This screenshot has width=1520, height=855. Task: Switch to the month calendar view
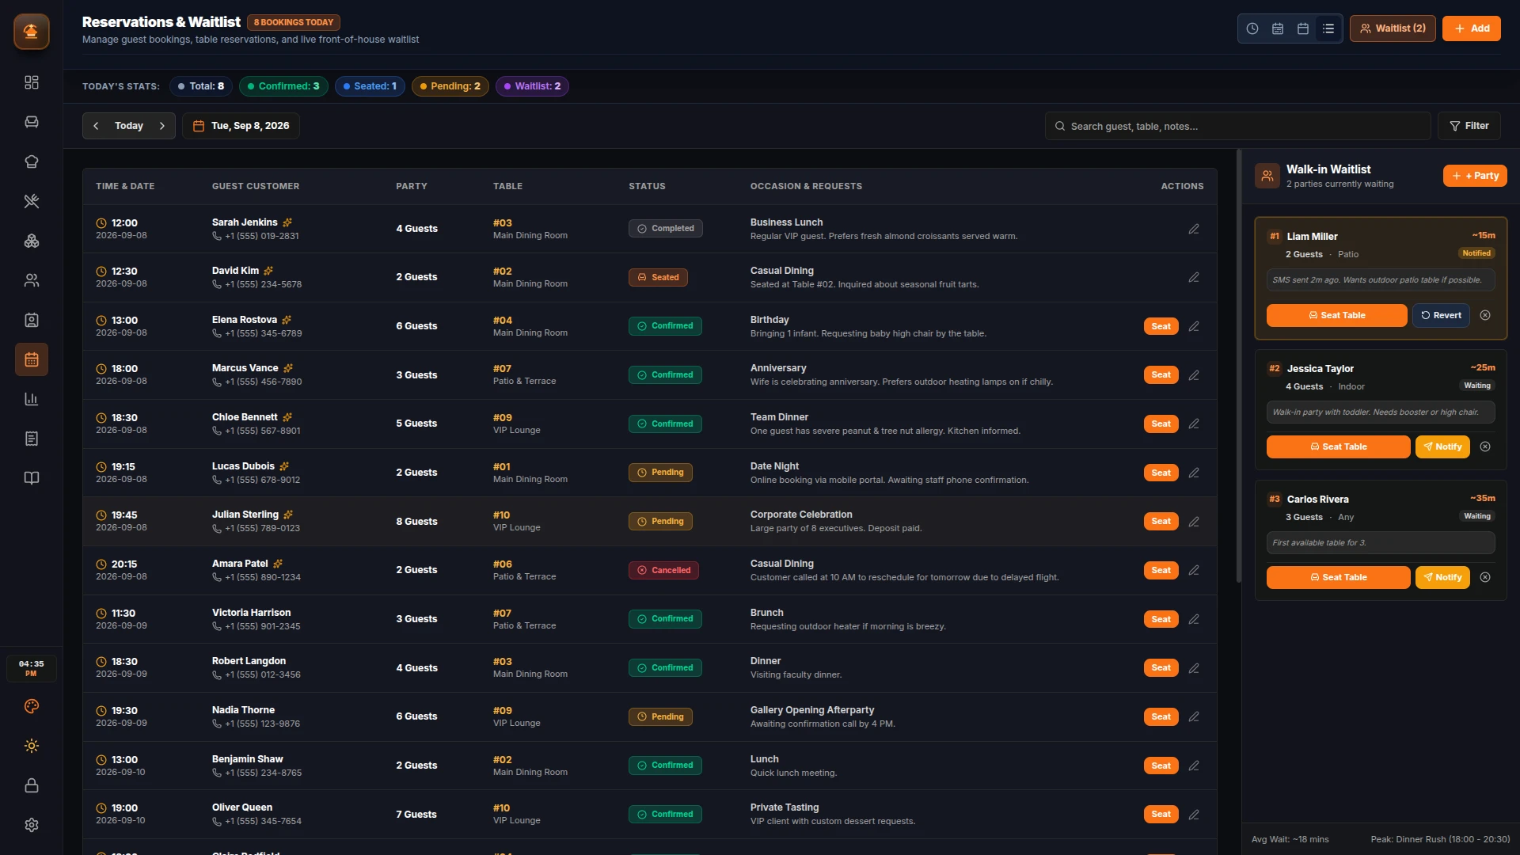coord(1303,28)
